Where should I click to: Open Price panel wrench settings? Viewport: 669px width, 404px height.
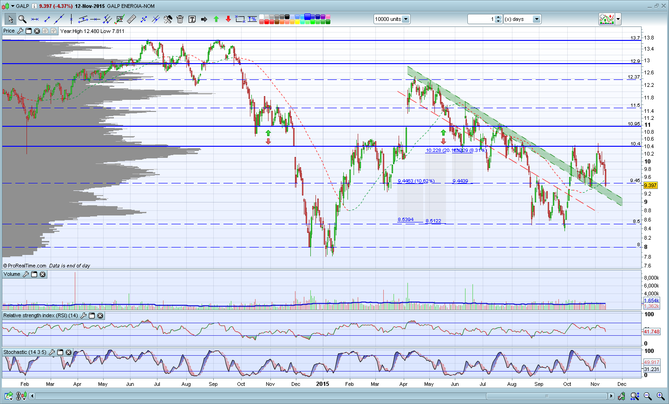[20, 31]
